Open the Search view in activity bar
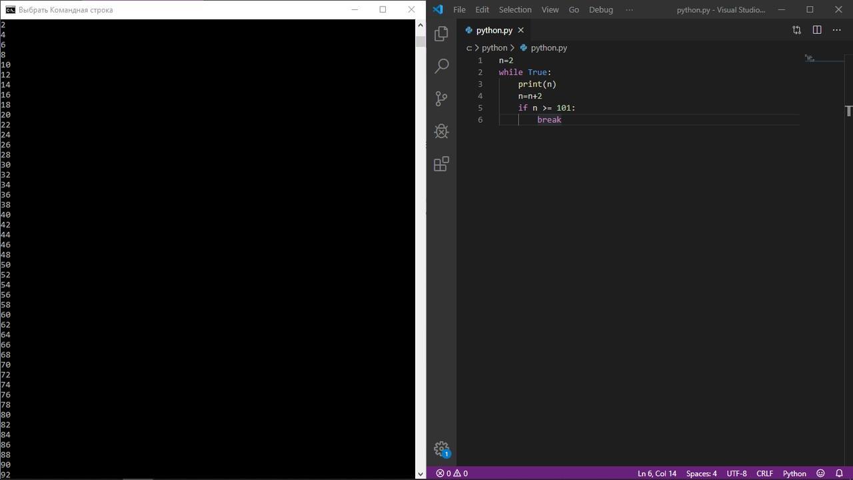The height and width of the screenshot is (480, 853). (441, 66)
